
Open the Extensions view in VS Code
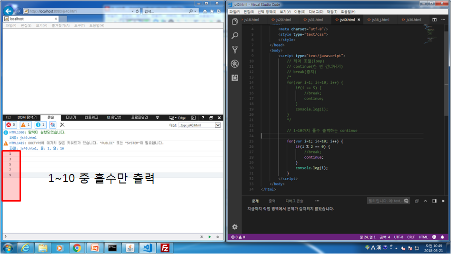pyautogui.click(x=235, y=78)
